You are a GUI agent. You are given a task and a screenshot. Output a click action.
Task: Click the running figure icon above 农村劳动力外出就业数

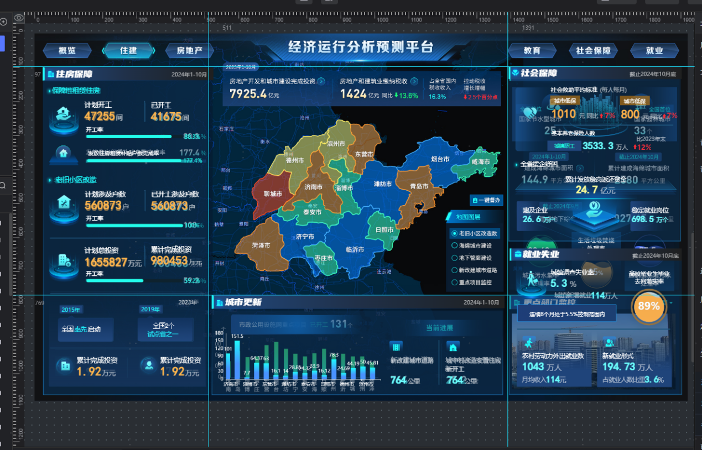[528, 343]
